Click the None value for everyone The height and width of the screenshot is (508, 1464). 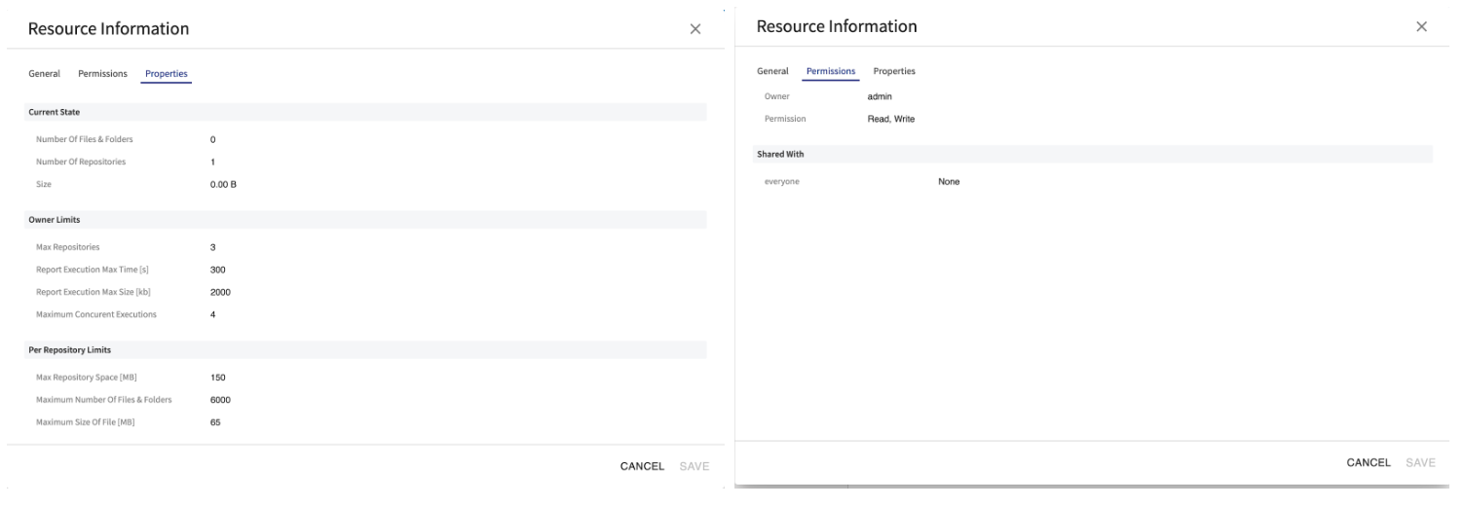click(x=949, y=181)
